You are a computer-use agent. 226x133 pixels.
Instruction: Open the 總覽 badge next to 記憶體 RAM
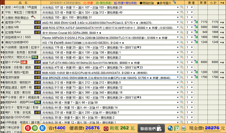click(37, 33)
